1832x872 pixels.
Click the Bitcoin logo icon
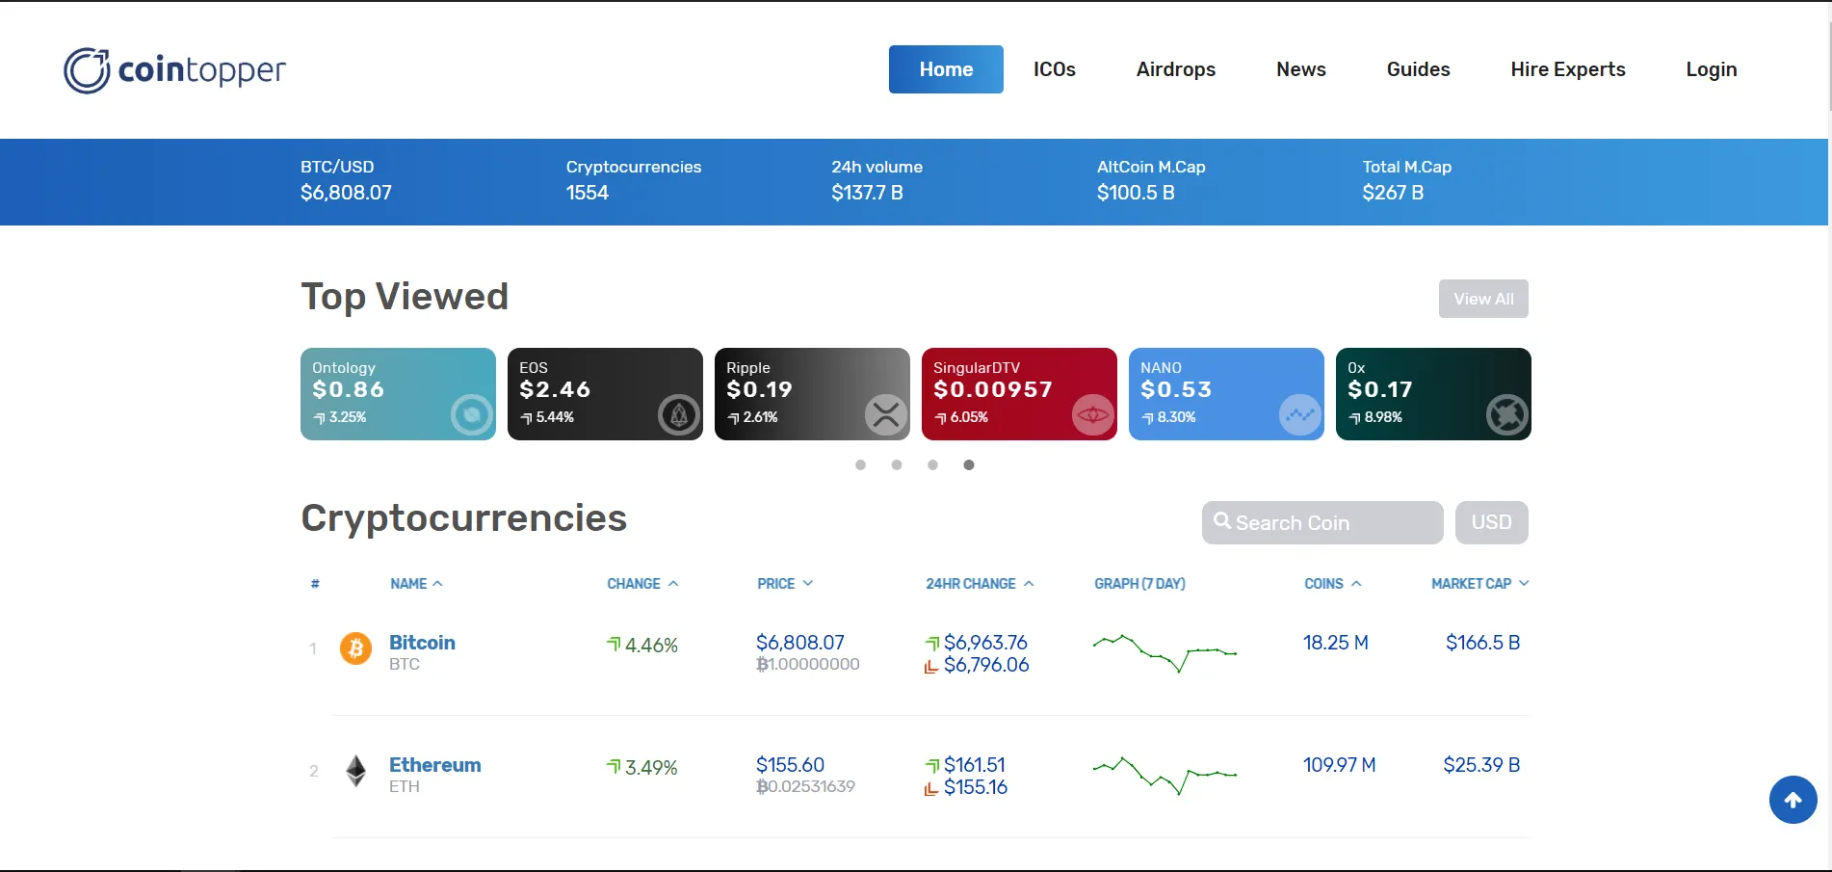356,648
